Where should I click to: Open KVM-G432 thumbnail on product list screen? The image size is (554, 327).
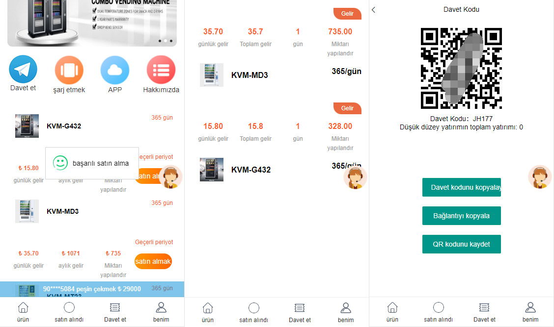pos(27,126)
